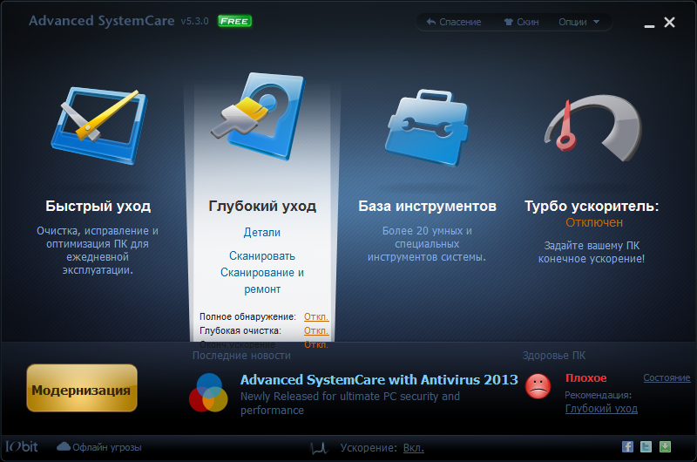This screenshot has height=462, width=697.
Task: Open the Quick Care checkmark monitor icon
Action: click(x=99, y=126)
